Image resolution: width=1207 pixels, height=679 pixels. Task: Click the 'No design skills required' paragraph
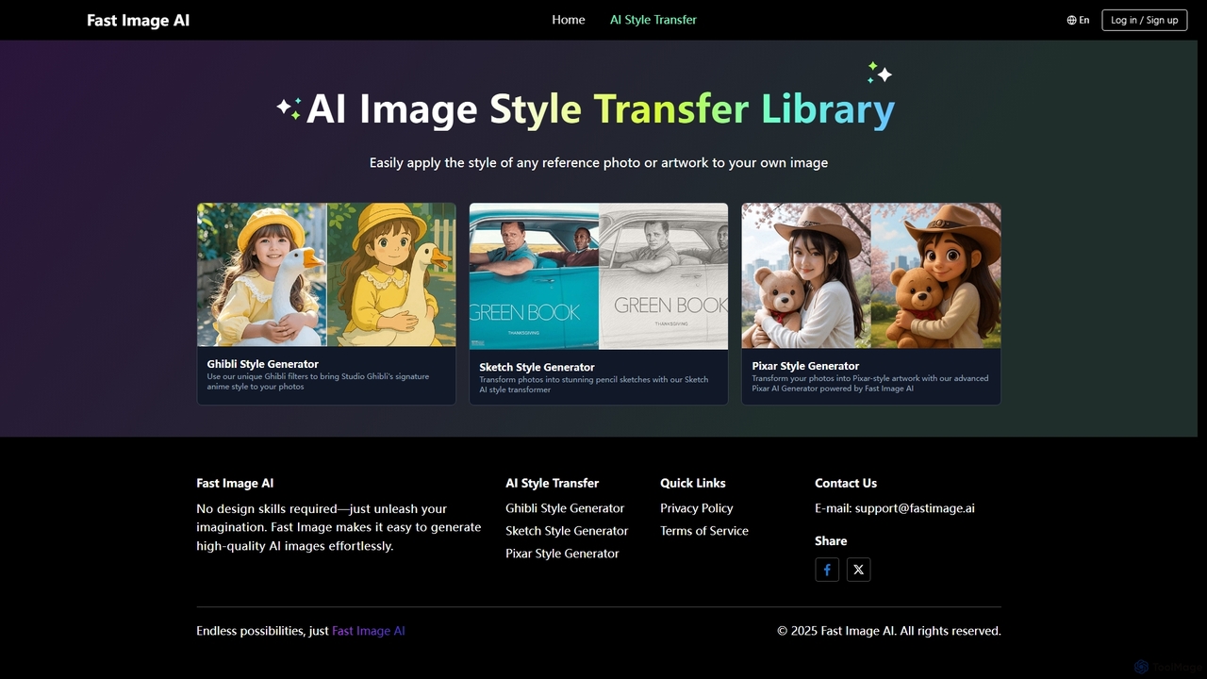tap(339, 527)
